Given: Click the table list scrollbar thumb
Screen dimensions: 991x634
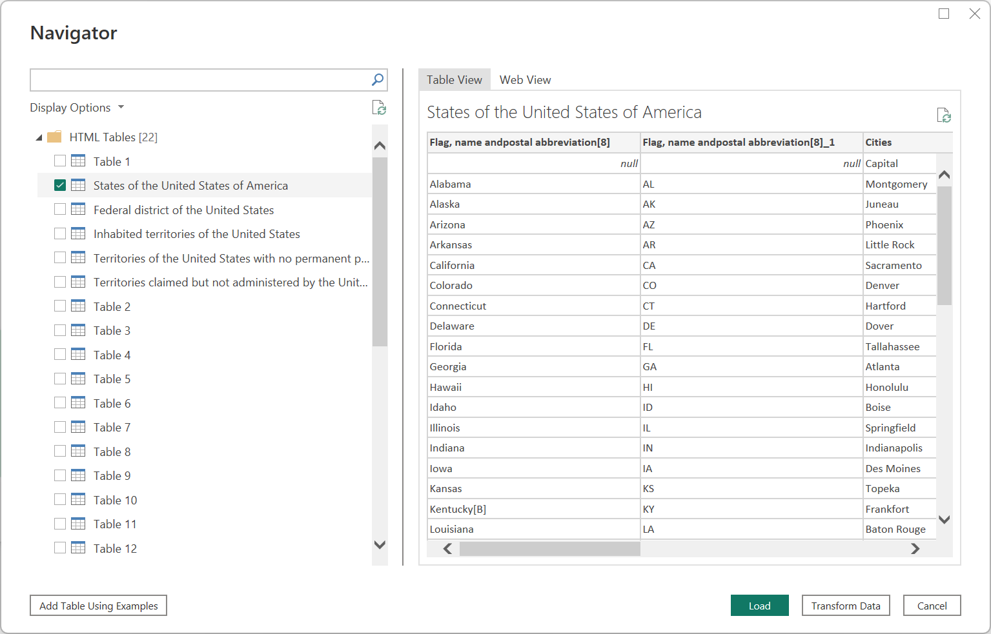Looking at the screenshot, I should tap(380, 252).
